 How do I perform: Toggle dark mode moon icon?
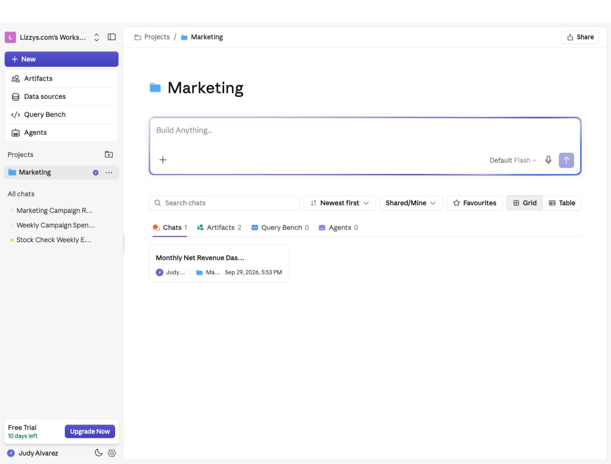[99, 453]
